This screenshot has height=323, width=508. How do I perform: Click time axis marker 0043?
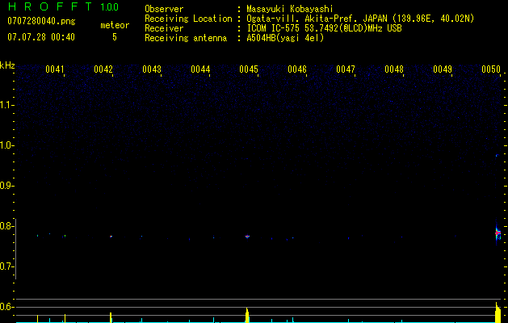[x=152, y=69]
